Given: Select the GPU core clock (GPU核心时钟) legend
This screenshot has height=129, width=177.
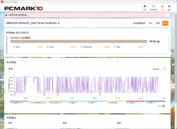Looking at the screenshot, I should tap(58, 102).
